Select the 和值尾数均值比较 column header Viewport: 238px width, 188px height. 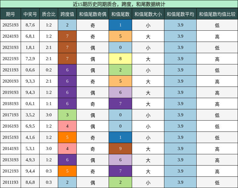point(217,14)
